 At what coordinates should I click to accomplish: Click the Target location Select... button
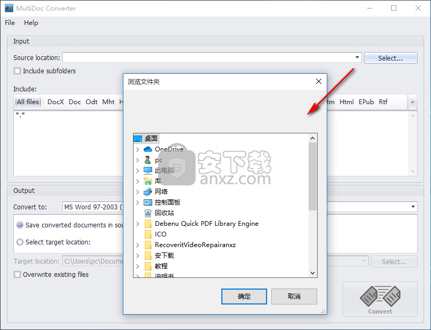(394, 261)
